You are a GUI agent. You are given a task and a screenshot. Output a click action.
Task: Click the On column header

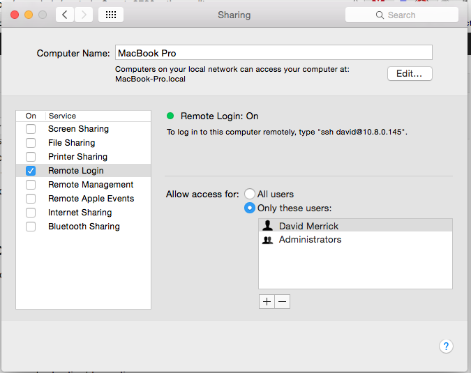click(x=31, y=116)
